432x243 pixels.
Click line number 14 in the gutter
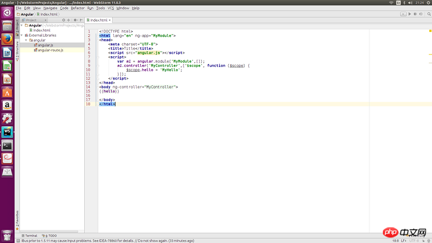pos(88,87)
